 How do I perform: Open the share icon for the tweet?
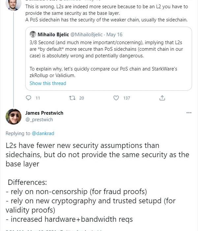pos(162,98)
